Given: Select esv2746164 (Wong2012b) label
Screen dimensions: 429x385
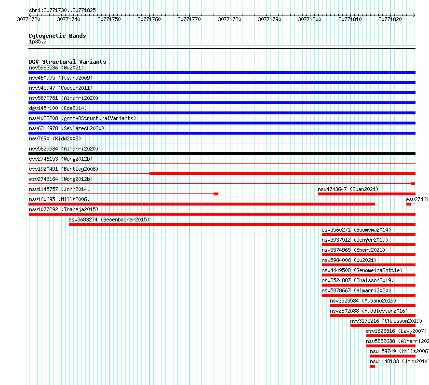Looking at the screenshot, I should (61, 179).
